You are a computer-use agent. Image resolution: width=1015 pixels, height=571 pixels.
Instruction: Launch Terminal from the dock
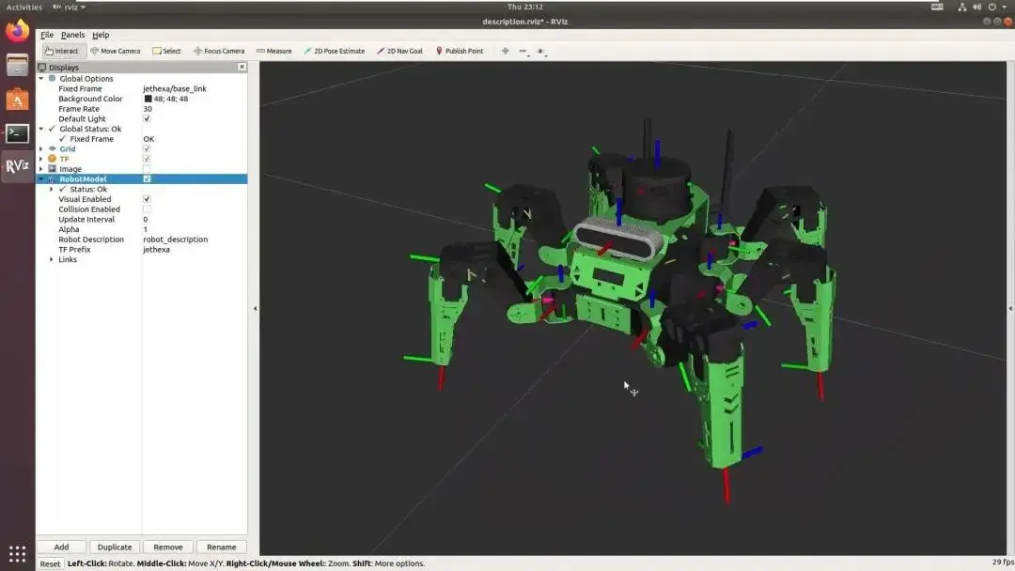(x=17, y=133)
